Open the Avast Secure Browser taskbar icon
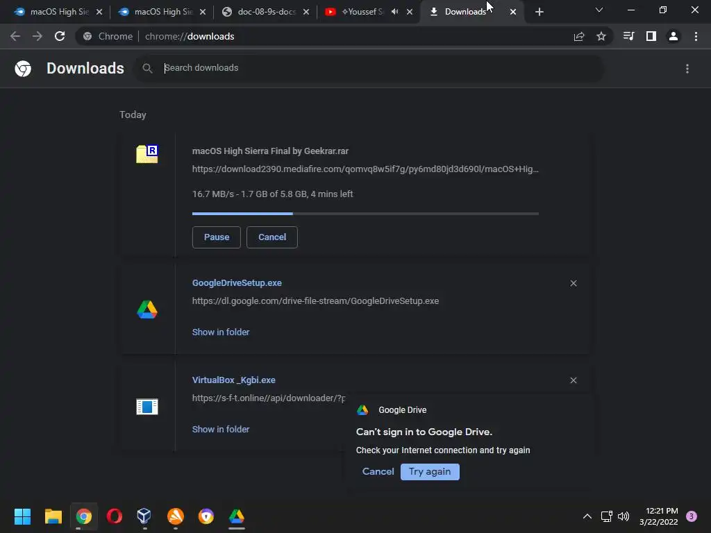 206,516
